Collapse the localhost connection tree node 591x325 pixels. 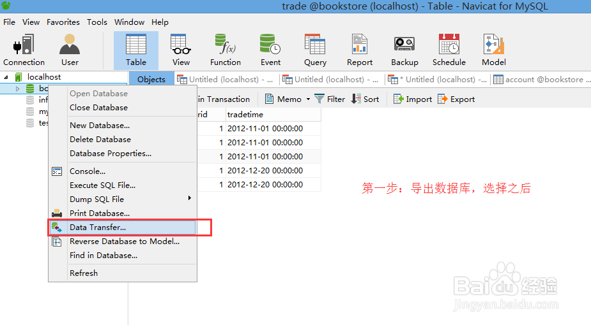(x=6, y=77)
